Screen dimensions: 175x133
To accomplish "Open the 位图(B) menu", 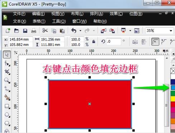I will tap(136, 14).
